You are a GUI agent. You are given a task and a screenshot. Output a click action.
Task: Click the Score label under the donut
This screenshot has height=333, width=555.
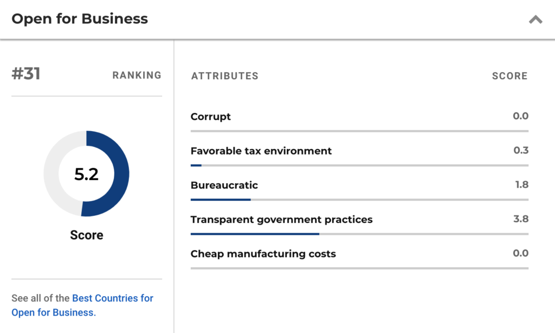point(87,235)
